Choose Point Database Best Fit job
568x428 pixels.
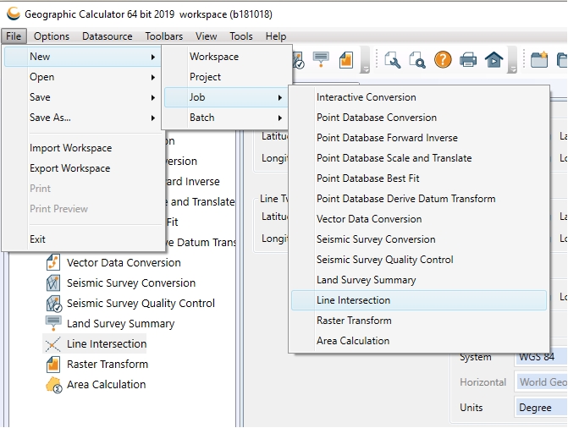click(367, 178)
